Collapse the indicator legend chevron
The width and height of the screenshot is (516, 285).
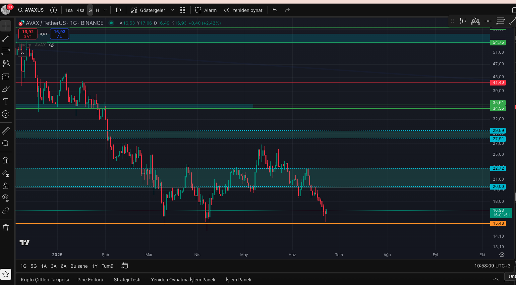click(x=22, y=53)
